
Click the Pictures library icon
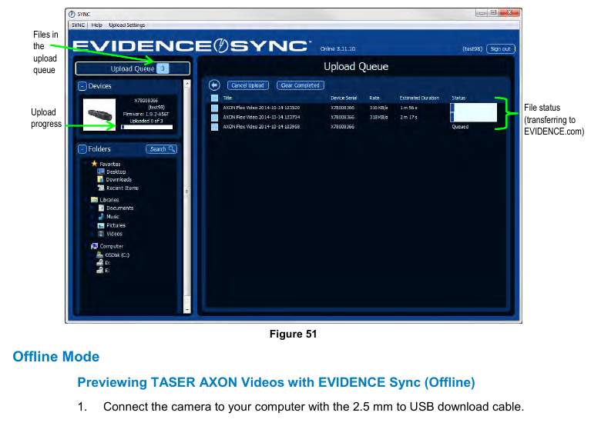[x=101, y=225]
